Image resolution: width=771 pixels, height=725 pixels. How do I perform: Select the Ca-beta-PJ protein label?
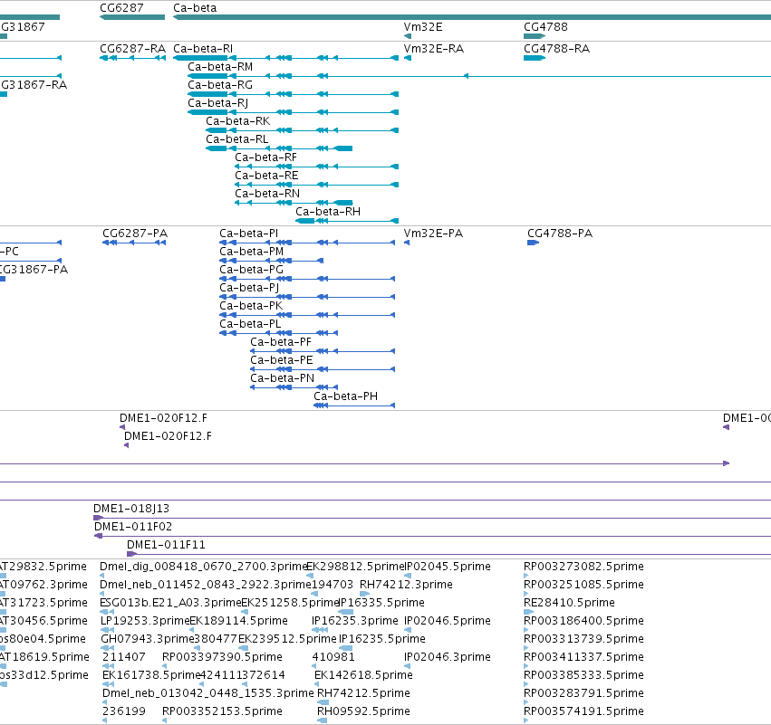[249, 288]
